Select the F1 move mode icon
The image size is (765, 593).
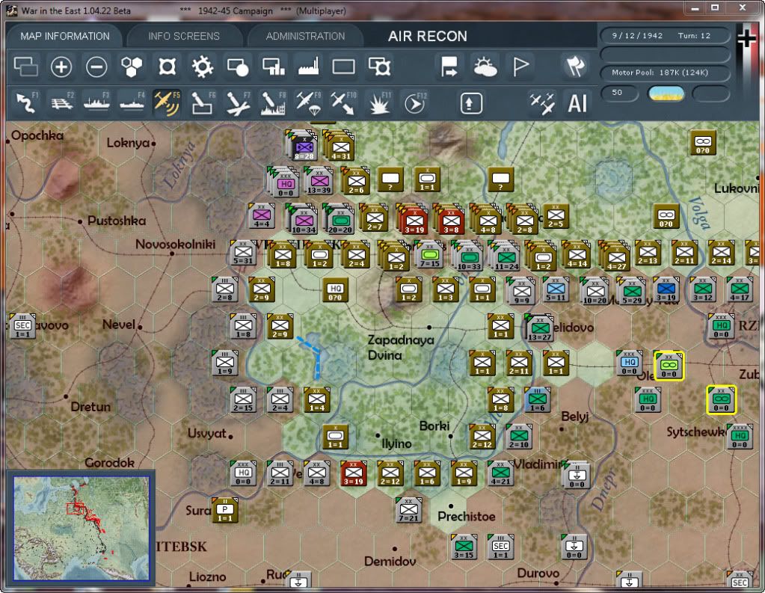tap(26, 103)
